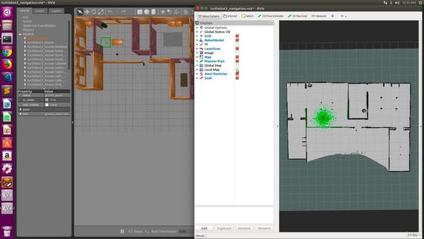This screenshot has height=239, width=424.
Task: Choose the Select tool in RViz
Action: point(247,16)
